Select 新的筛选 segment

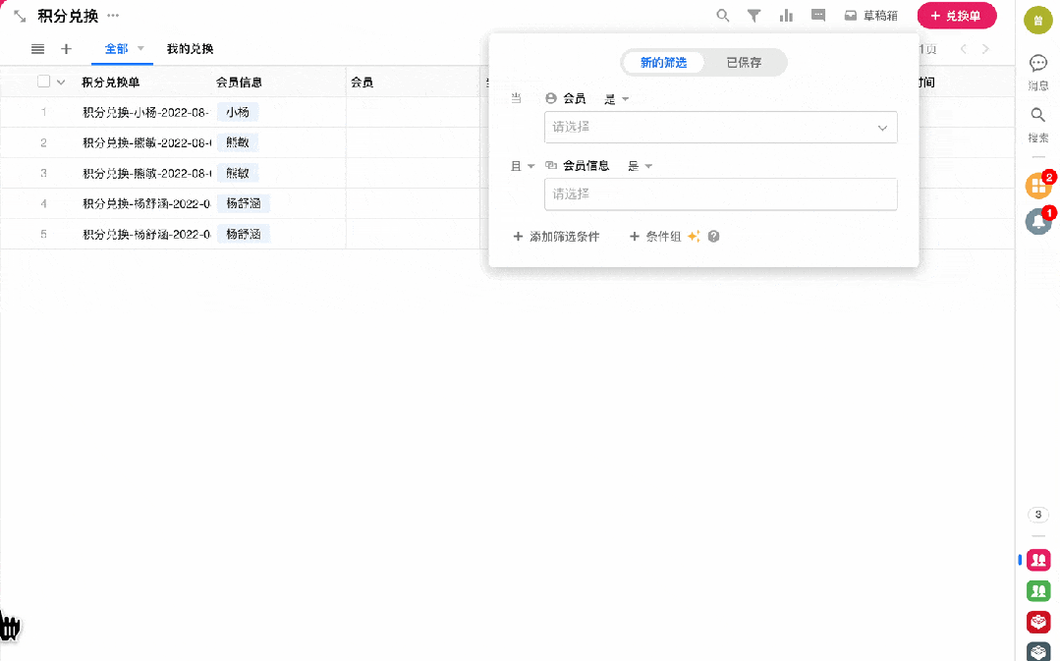(x=664, y=63)
